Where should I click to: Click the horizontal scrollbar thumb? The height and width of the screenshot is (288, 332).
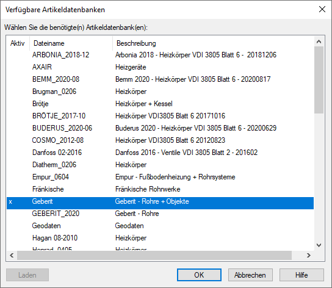(x=154, y=256)
